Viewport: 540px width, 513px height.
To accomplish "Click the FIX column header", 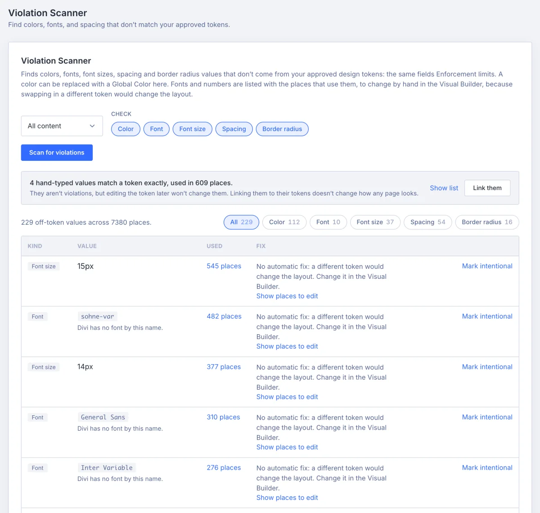I will [x=261, y=246].
